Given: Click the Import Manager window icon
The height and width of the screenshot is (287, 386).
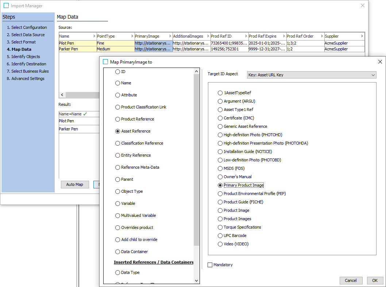Looking at the screenshot, I should pyautogui.click(x=6, y=6).
